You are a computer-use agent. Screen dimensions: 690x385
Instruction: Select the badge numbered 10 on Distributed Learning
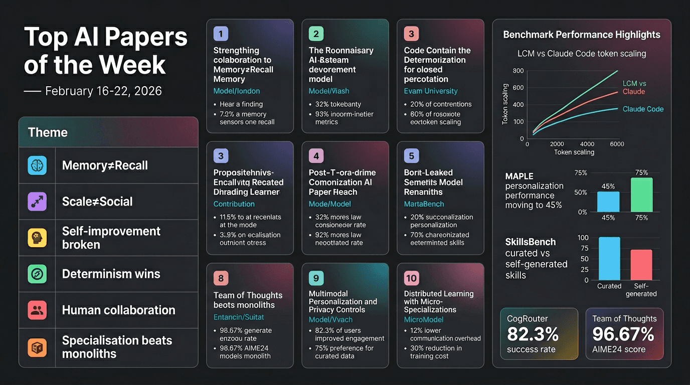coord(411,278)
